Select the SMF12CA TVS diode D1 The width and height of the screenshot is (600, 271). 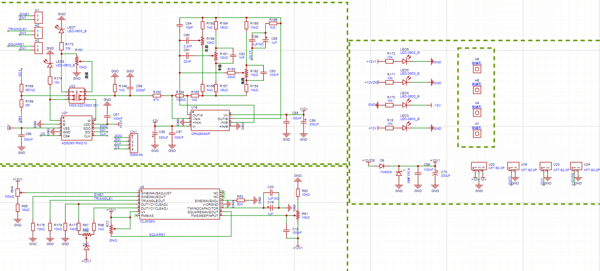coord(399,174)
